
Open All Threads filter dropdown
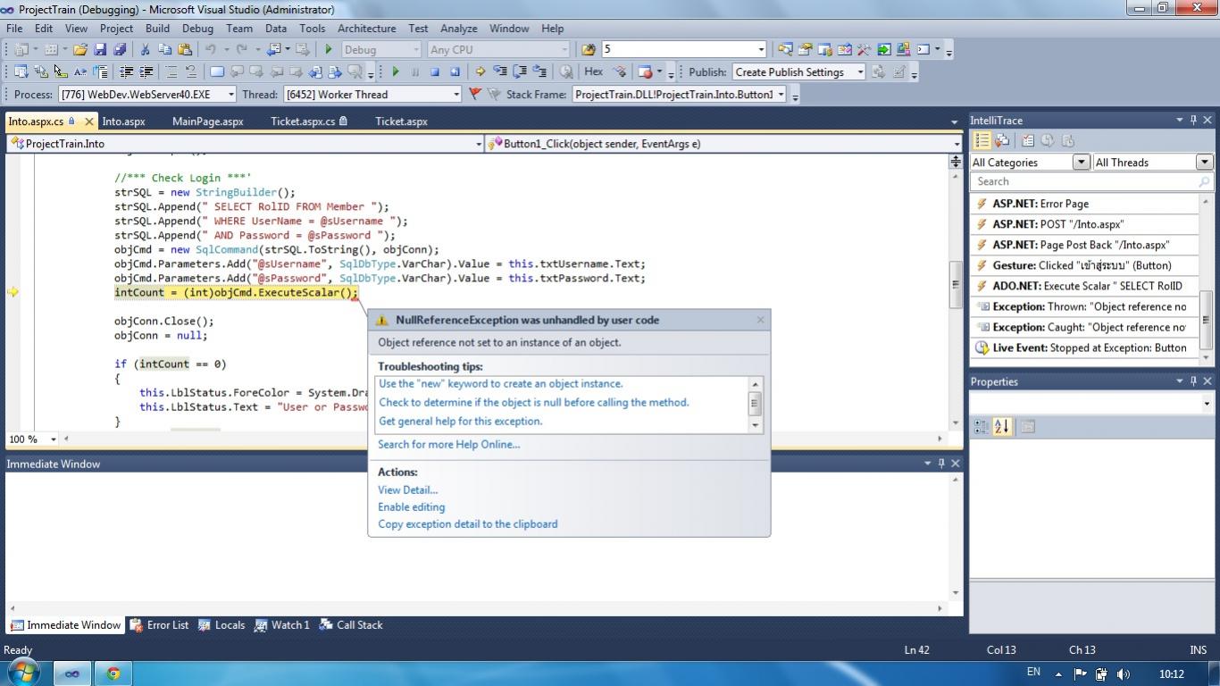click(x=1153, y=163)
